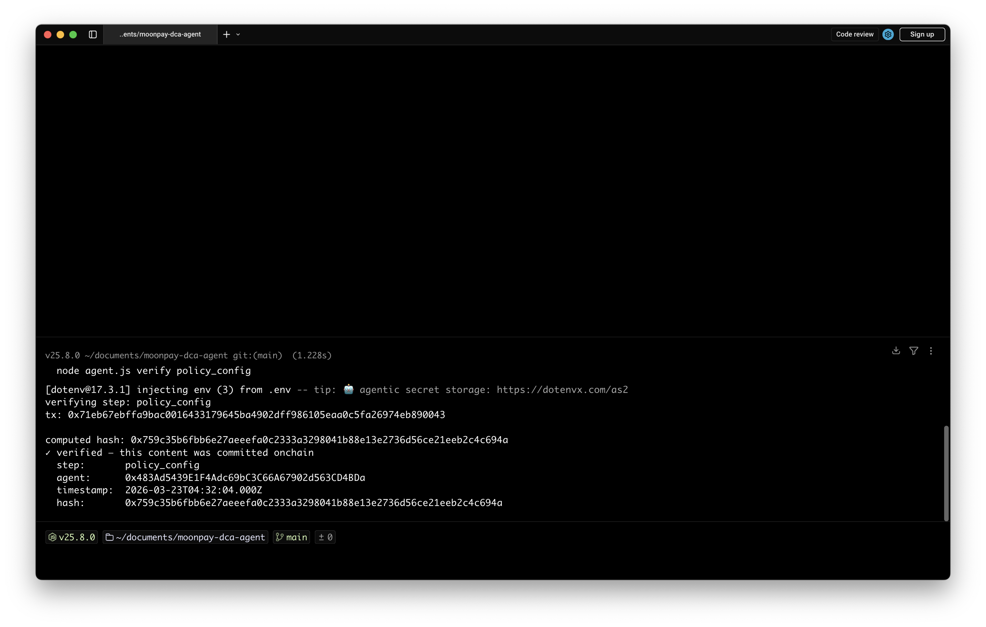Viewport: 986px width, 627px height.
Task: Select the ..ents/moonpay-dca-agent tab
Action: pyautogui.click(x=160, y=34)
